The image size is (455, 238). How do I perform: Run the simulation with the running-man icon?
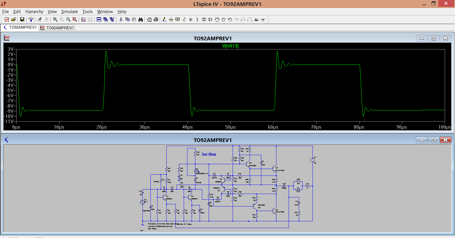tap(40, 20)
